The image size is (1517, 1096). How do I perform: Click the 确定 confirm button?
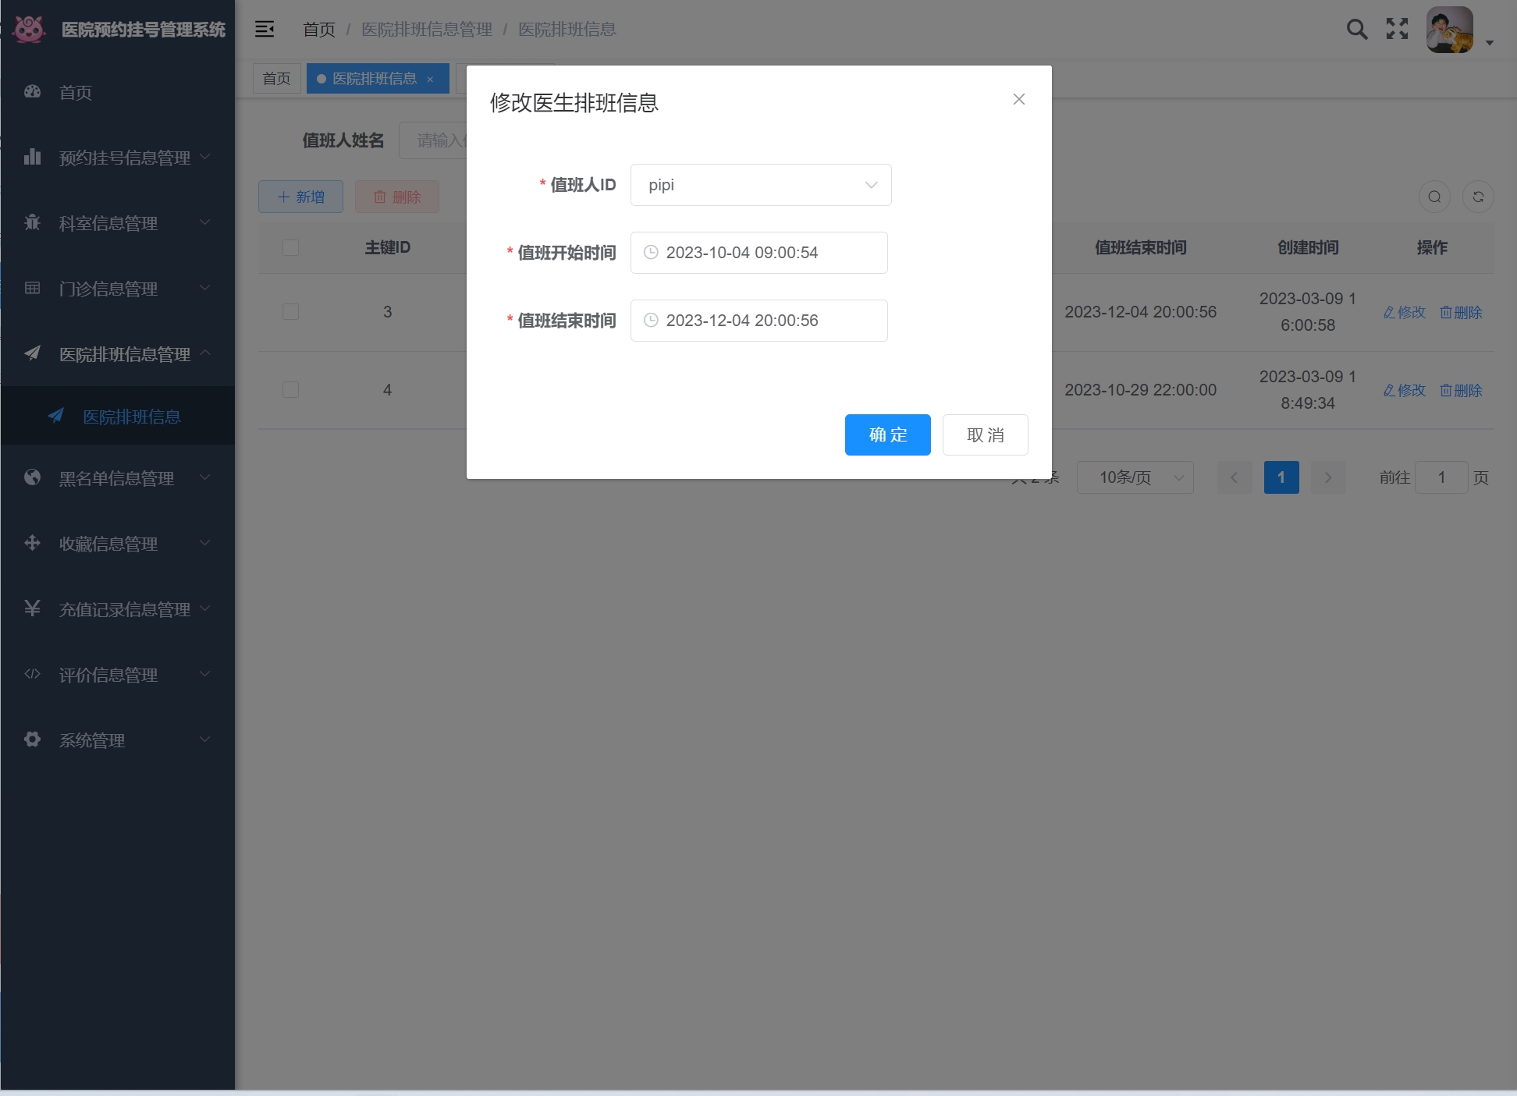tap(887, 434)
